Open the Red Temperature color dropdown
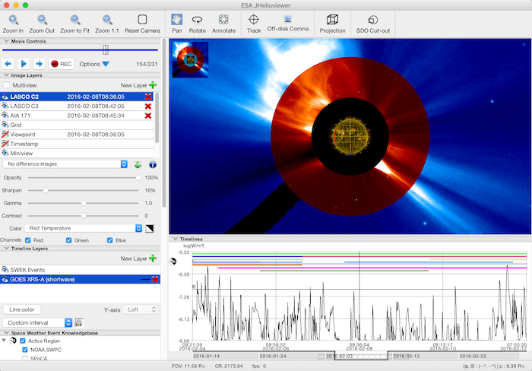Image resolution: width=532 pixels, height=371 pixels. 84,228
